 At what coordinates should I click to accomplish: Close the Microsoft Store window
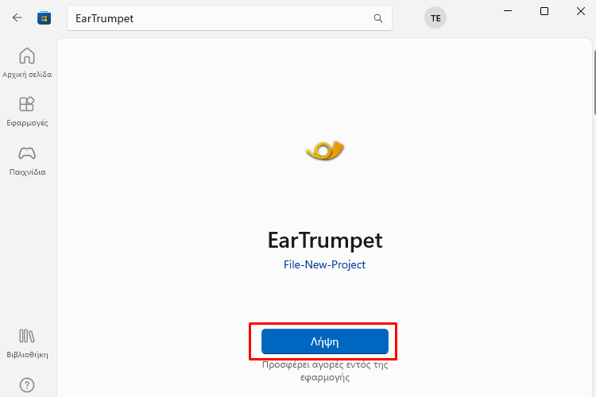(x=581, y=11)
